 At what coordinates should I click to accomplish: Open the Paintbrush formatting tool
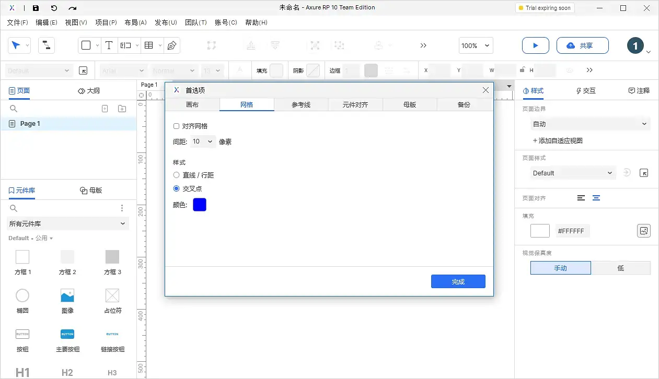(171, 45)
